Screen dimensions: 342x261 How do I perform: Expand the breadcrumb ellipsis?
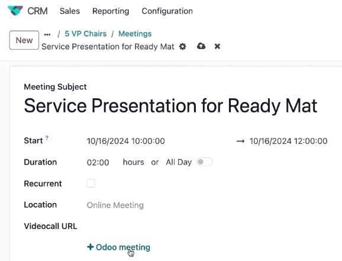click(47, 34)
